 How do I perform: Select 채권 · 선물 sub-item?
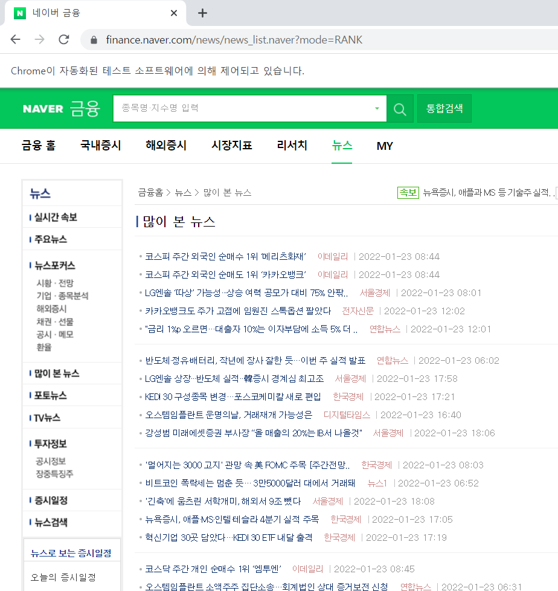[55, 322]
